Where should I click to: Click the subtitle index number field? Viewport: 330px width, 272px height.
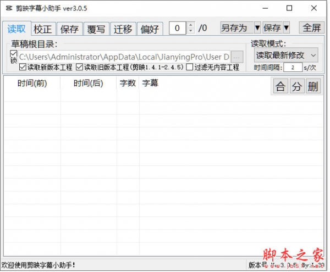point(178,28)
